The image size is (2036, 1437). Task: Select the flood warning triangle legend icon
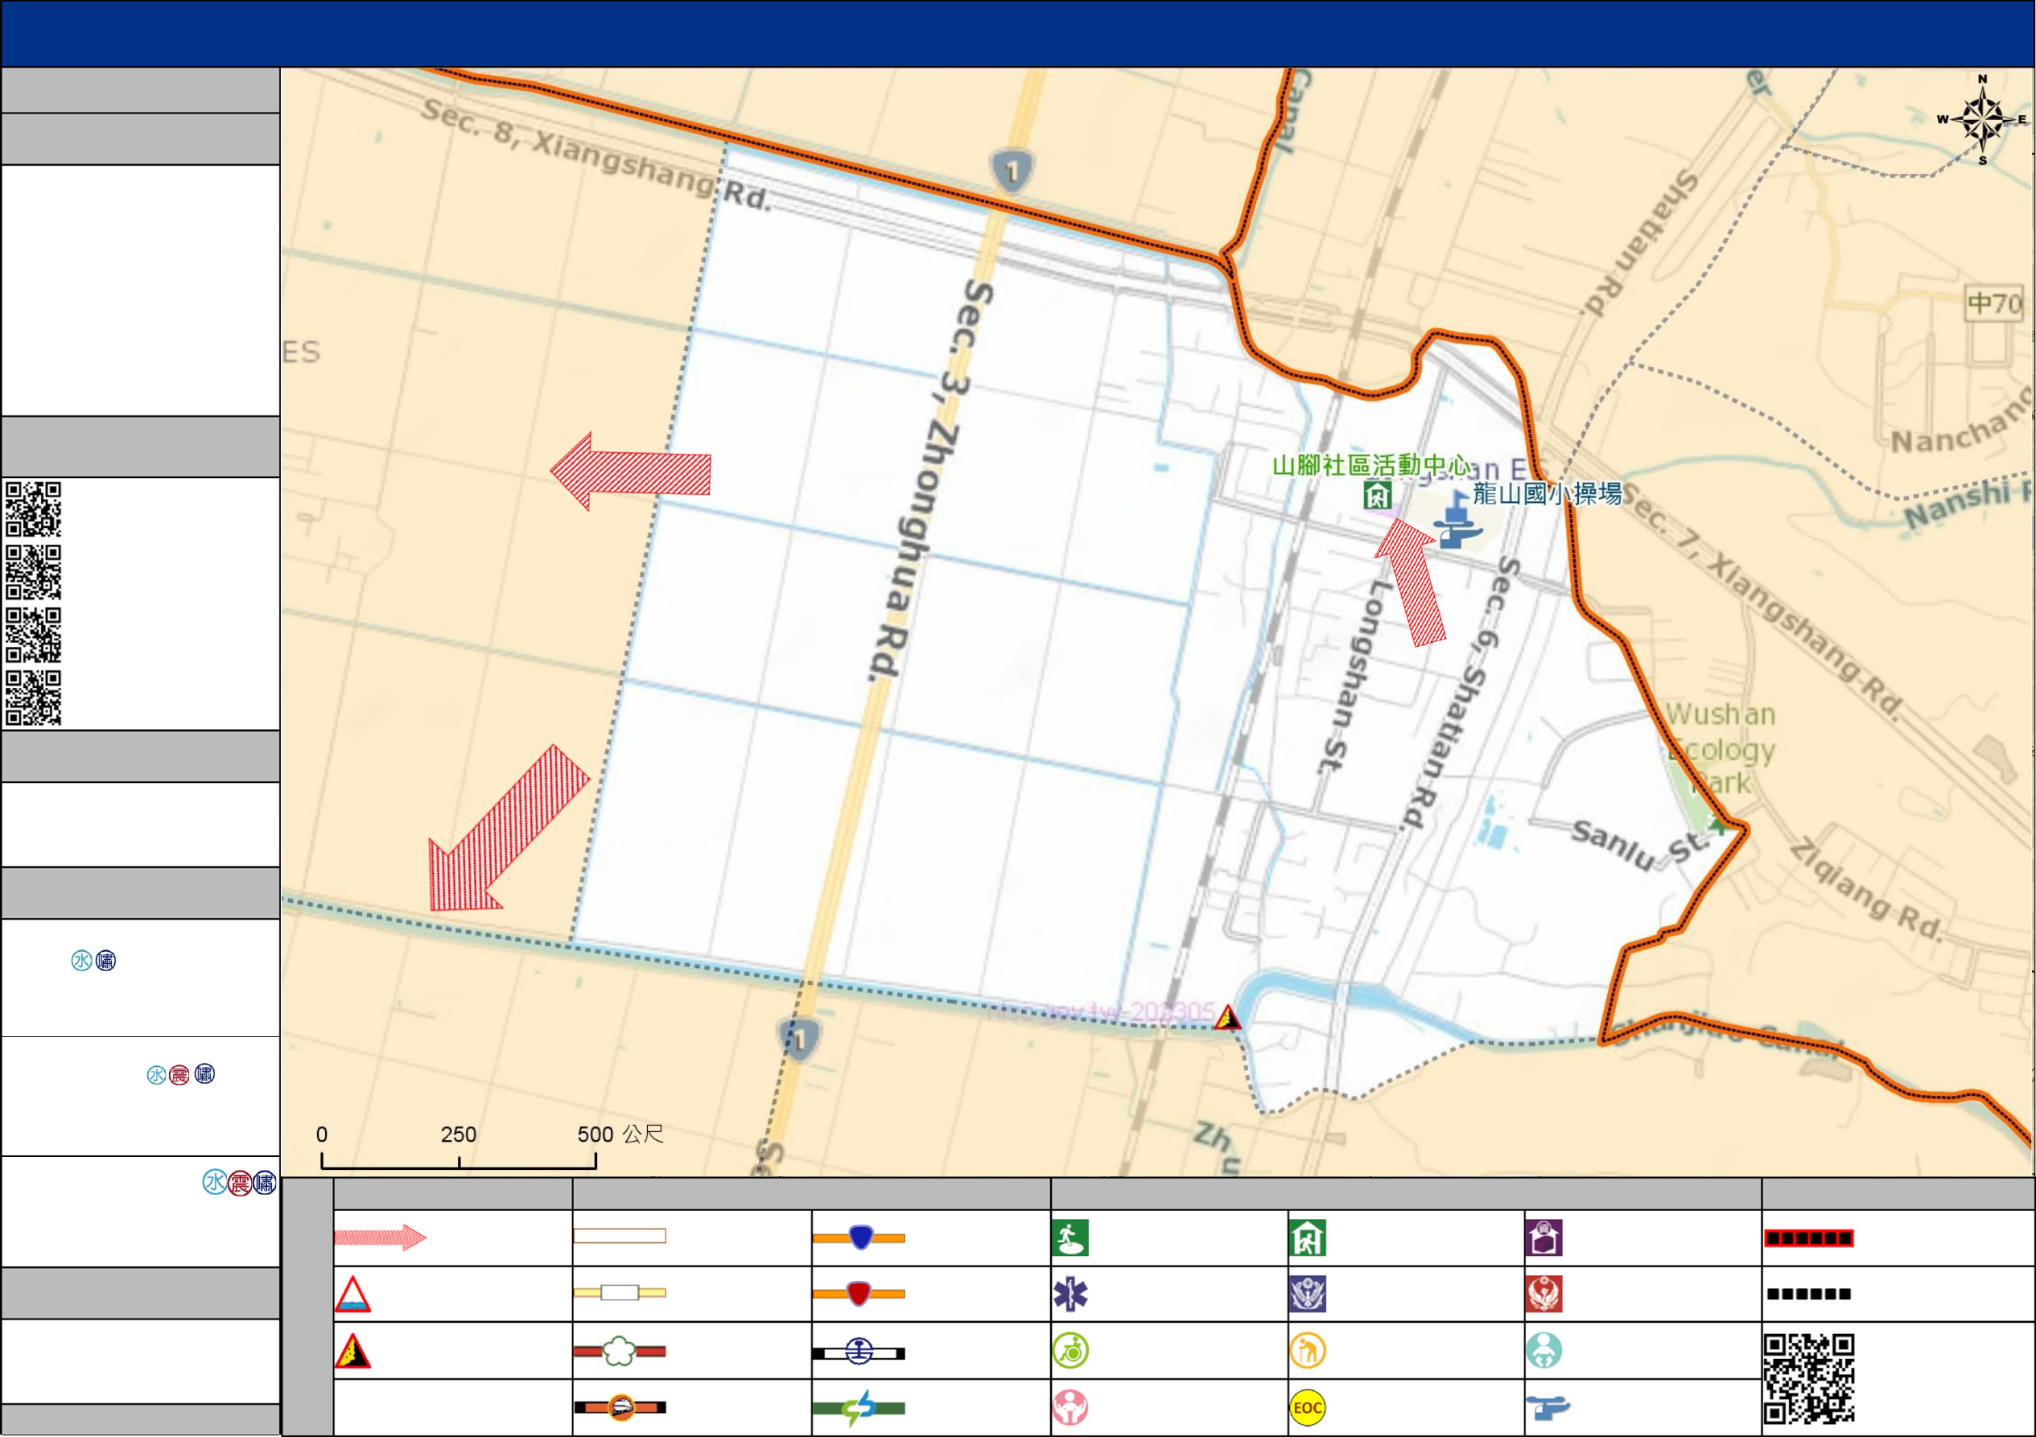click(x=352, y=1295)
